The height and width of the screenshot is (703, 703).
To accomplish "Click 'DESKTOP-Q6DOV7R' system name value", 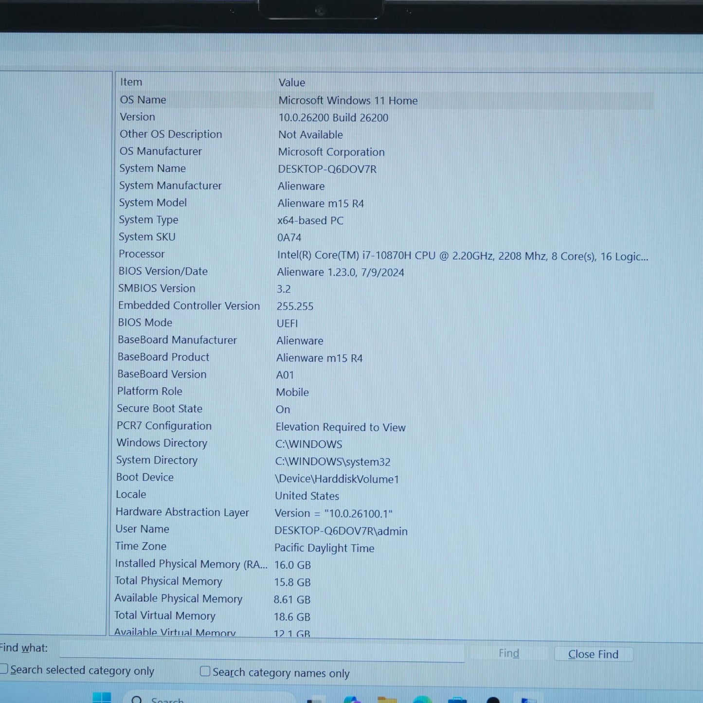I will click(x=327, y=169).
